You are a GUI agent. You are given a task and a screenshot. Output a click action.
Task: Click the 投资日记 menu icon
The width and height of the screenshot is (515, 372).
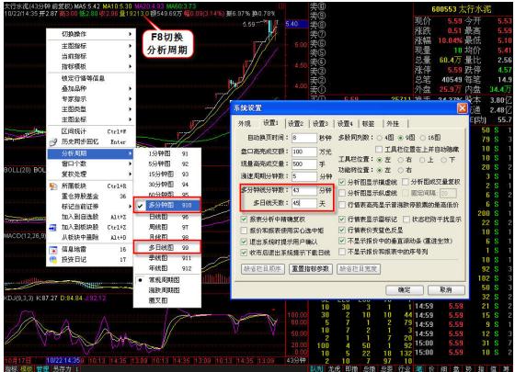pos(53,259)
